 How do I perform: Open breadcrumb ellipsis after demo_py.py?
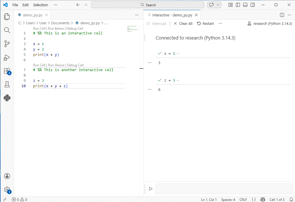point(106,23)
